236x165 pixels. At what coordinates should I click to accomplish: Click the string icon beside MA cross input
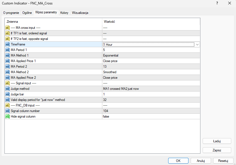click(8, 28)
